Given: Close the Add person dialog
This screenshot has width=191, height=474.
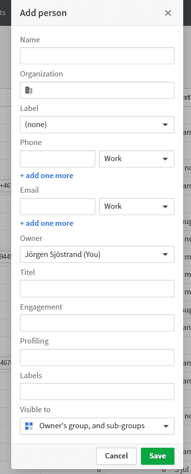Looking at the screenshot, I should (x=168, y=13).
